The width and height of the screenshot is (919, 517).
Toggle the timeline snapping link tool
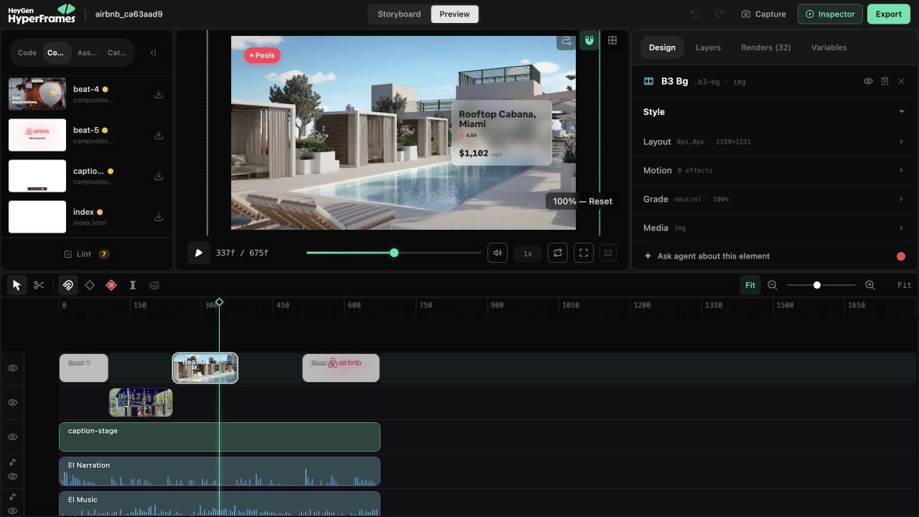click(67, 285)
